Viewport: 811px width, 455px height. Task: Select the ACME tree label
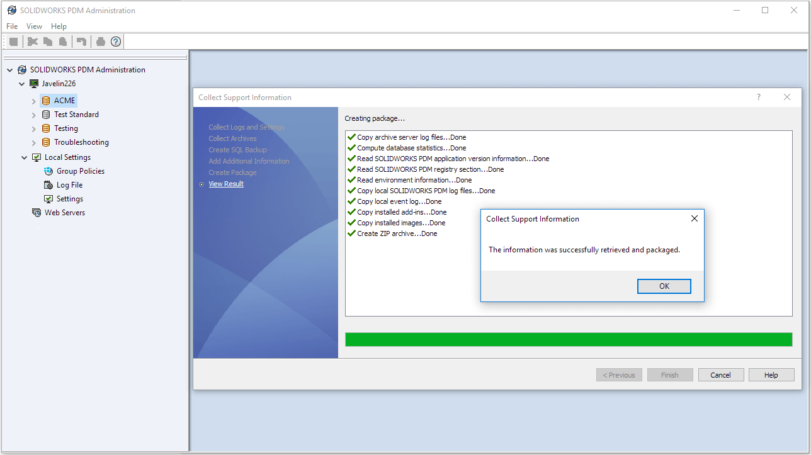pos(65,101)
